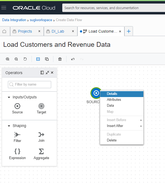This screenshot has width=165, height=185.
Task: Close the Load Customers data flow tab
Action: 120,32
